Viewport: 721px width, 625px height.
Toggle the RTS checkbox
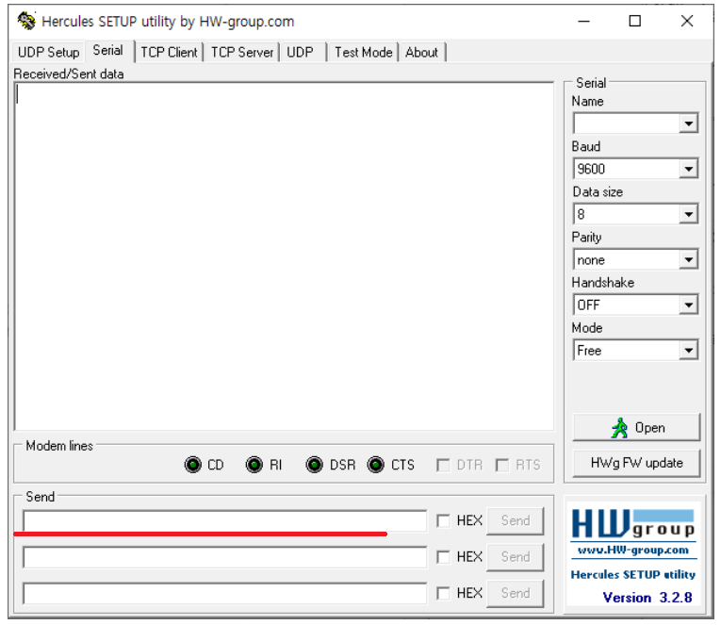[501, 465]
